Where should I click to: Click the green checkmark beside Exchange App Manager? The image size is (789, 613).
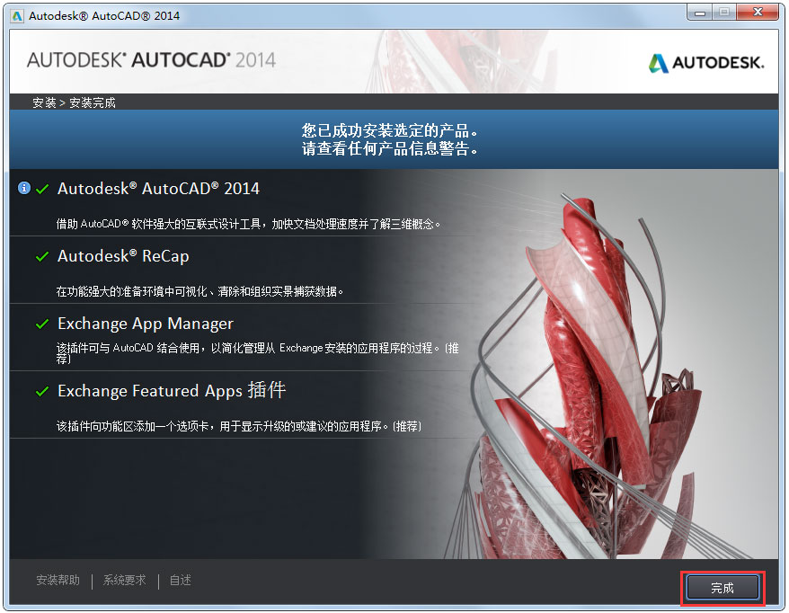click(41, 324)
